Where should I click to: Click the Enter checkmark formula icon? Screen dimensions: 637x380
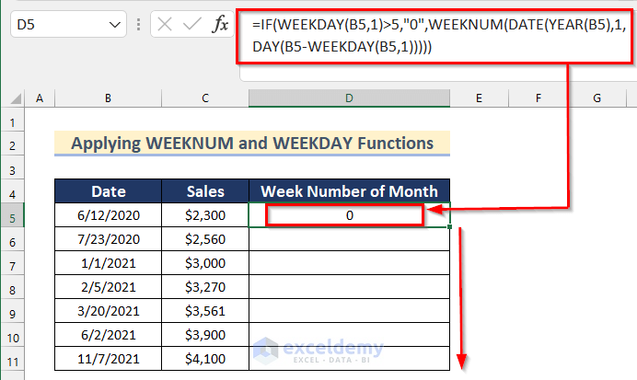pos(191,25)
